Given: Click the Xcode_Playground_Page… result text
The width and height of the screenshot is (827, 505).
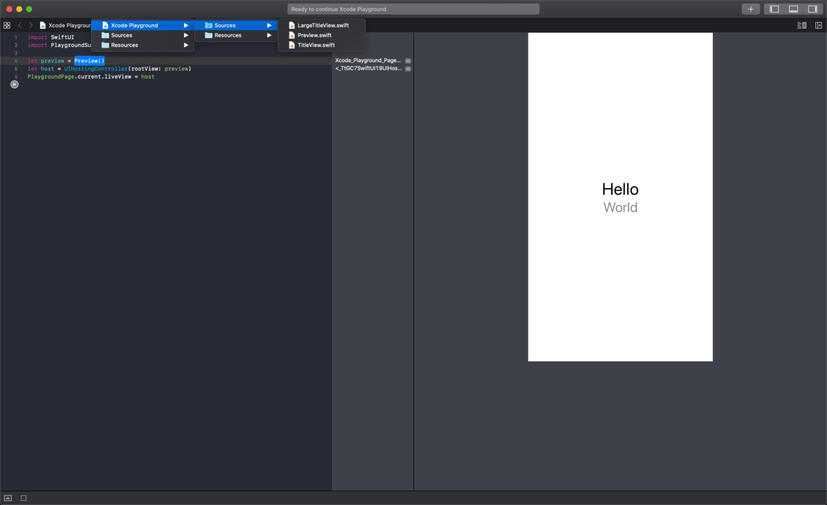Looking at the screenshot, I should pos(368,61).
